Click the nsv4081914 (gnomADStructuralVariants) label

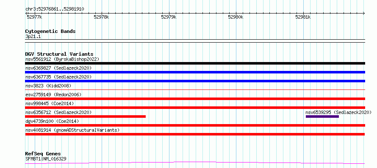(x=72, y=130)
